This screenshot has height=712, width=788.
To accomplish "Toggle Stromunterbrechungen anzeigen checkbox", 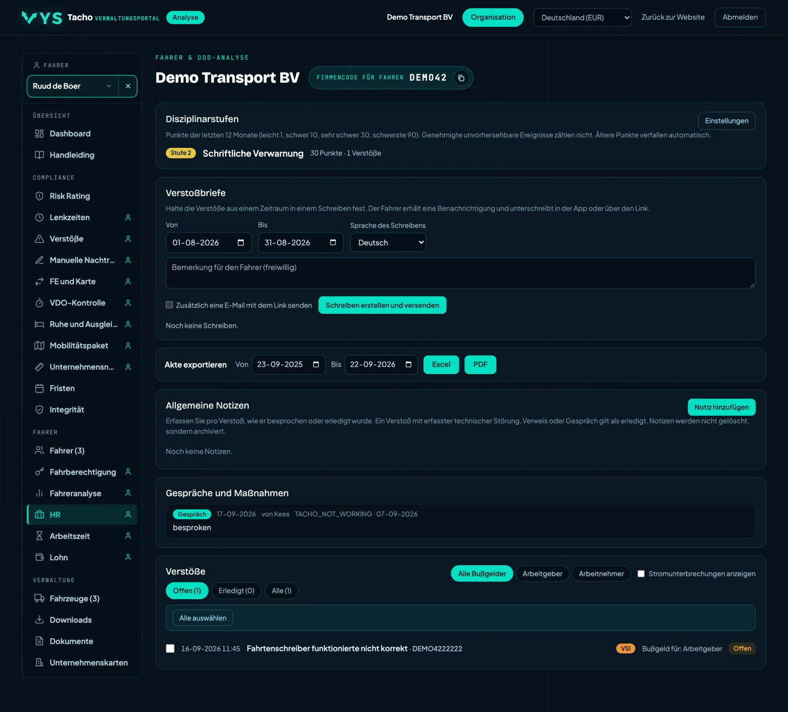I will coord(641,574).
